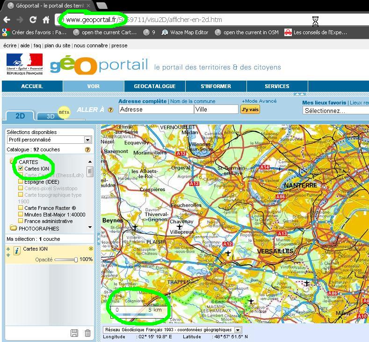The width and height of the screenshot is (369, 342).
Task: Check the Cartes-pixel Swisstopo checkbox
Action: coord(21,188)
